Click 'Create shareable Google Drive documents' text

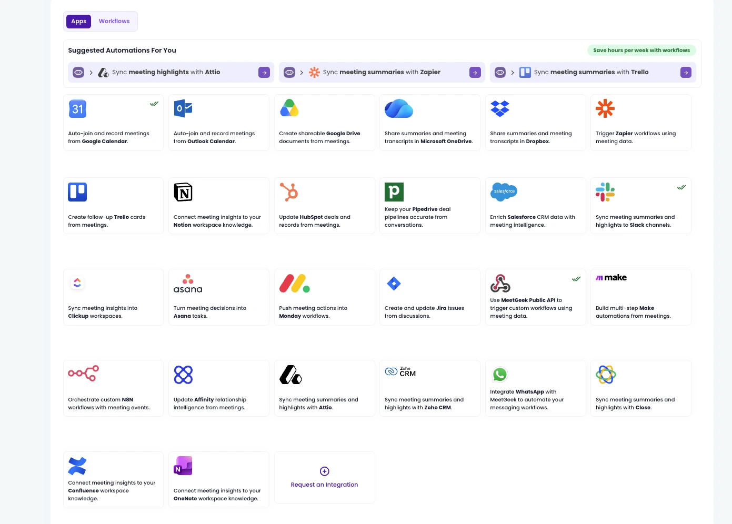tap(319, 137)
